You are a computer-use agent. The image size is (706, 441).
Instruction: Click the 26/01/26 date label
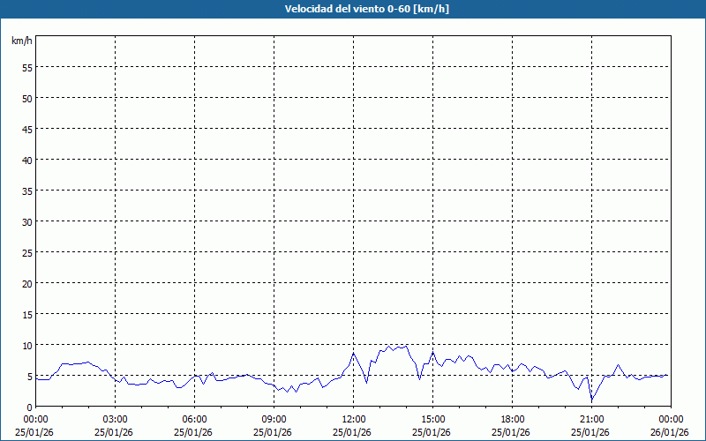[671, 431]
